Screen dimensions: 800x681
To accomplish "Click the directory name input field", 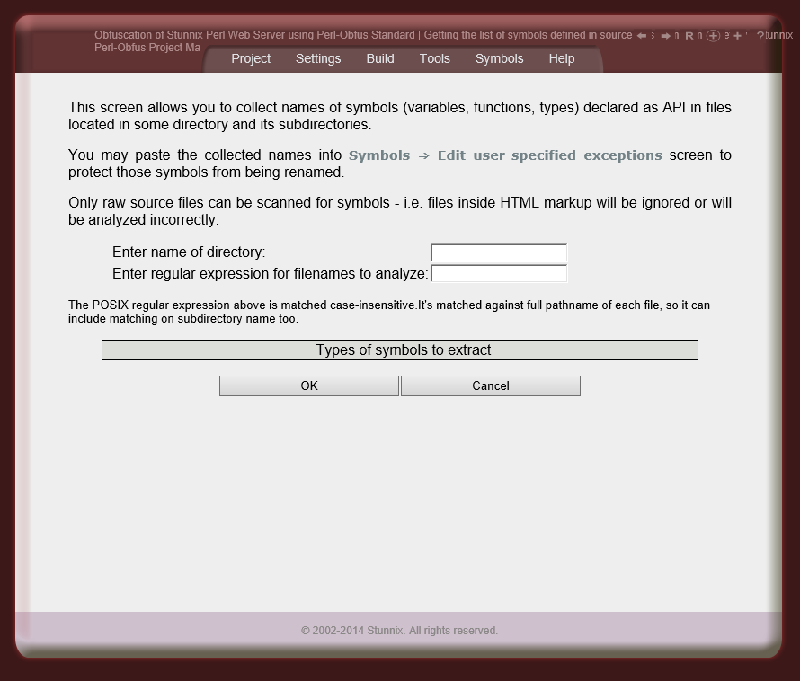I will (x=498, y=252).
